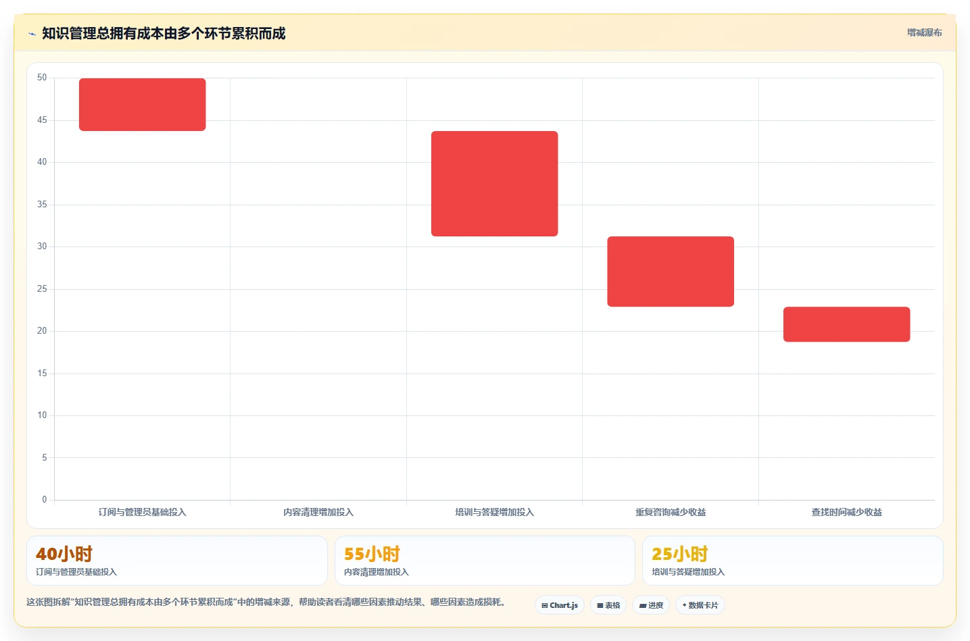Click the 55小时 stat card
The width and height of the screenshot is (970, 641).
[485, 561]
